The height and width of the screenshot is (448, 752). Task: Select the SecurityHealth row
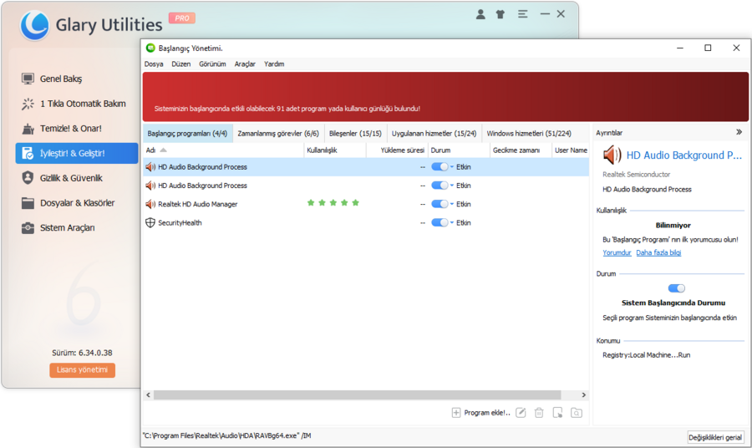pos(366,222)
